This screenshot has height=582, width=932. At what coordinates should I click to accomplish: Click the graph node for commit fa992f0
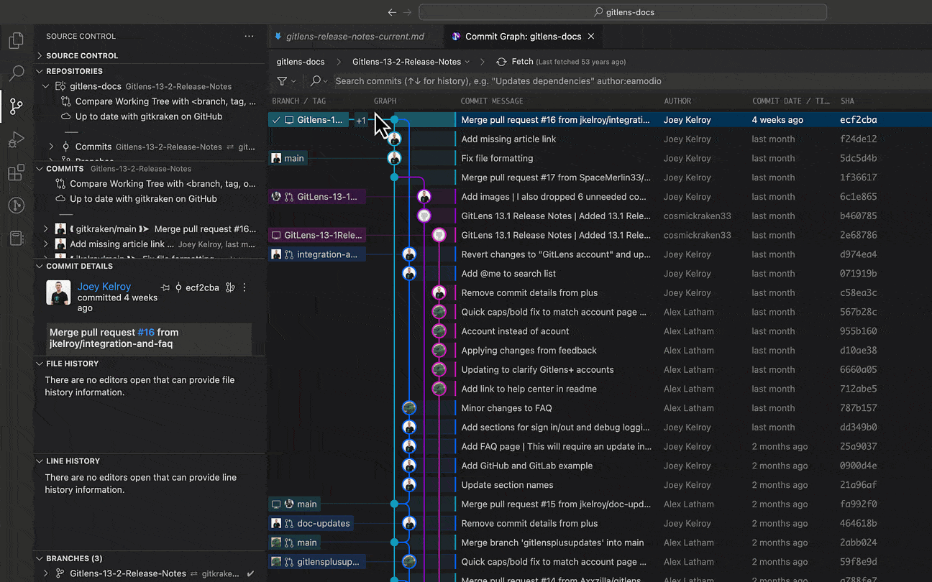click(394, 504)
